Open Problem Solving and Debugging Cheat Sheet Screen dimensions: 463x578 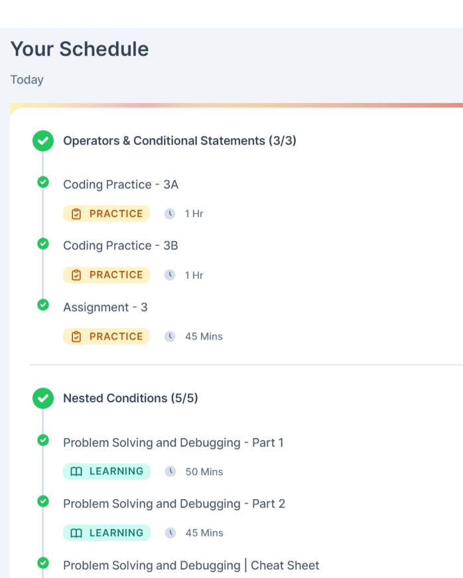pos(191,565)
